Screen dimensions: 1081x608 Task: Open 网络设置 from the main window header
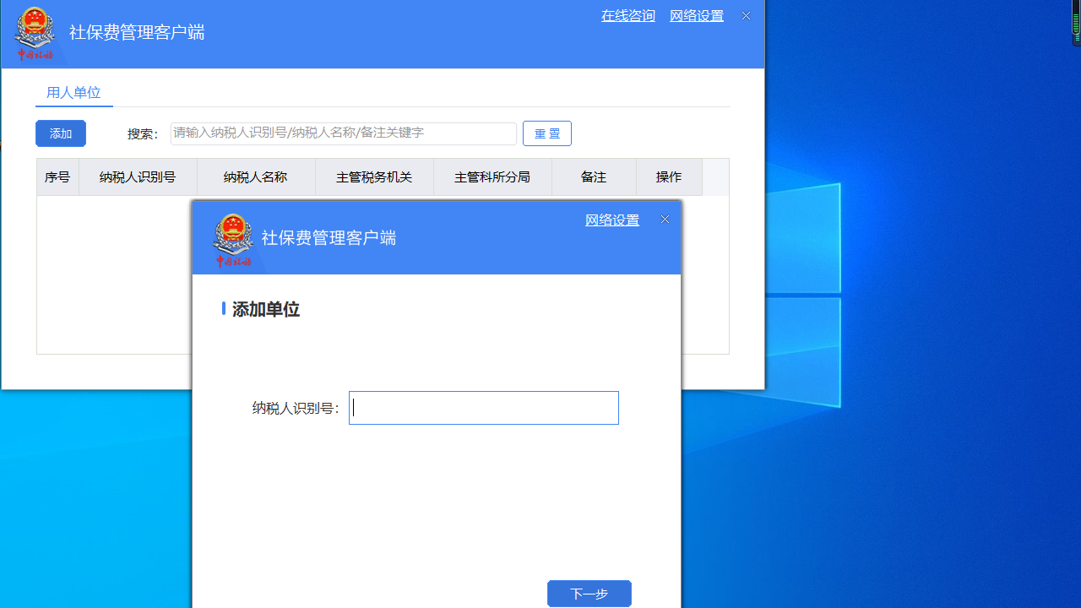(x=696, y=15)
